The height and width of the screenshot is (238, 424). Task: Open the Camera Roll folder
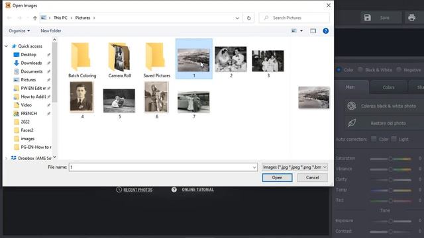119,60
